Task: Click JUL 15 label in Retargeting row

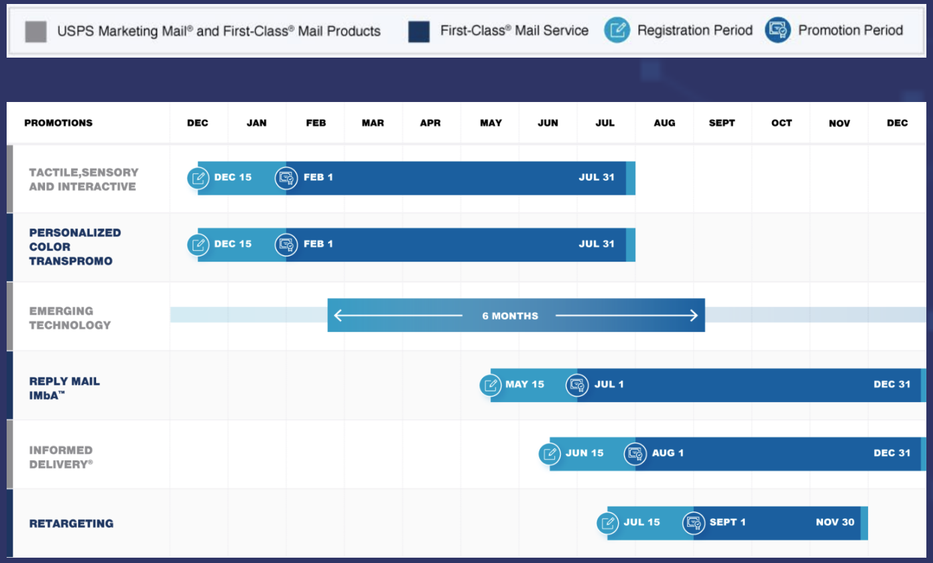Action: click(x=641, y=522)
